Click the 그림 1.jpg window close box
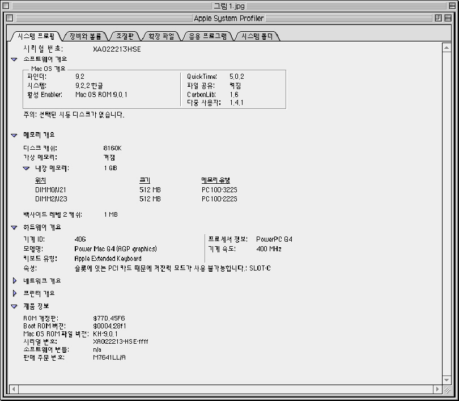 (x=7, y=6)
